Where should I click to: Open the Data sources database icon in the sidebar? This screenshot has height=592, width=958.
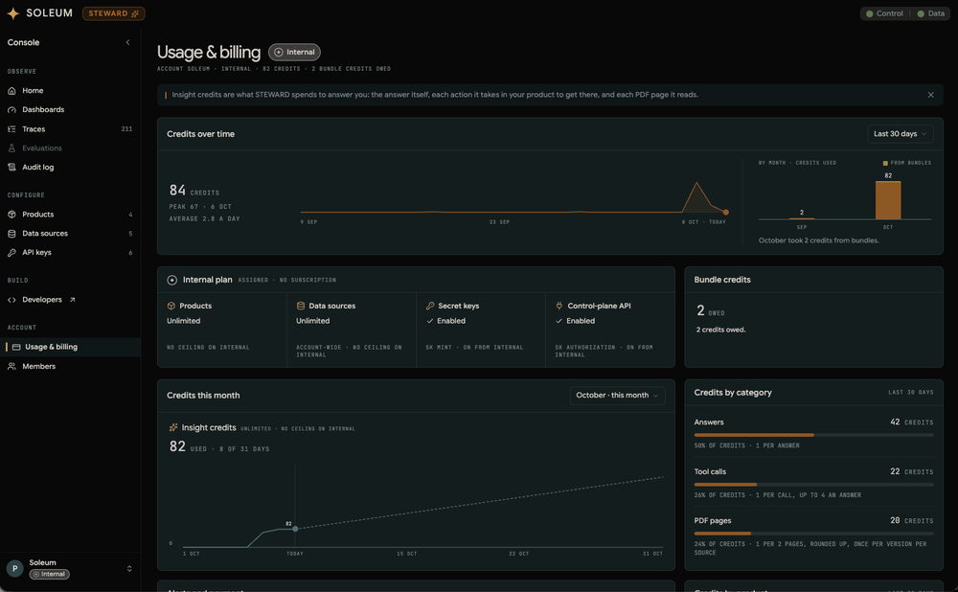11,234
